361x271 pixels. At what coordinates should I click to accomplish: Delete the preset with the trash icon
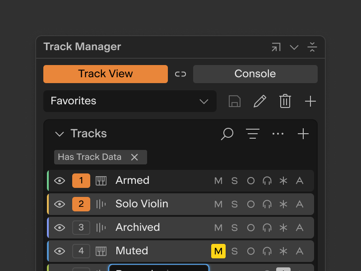(285, 101)
